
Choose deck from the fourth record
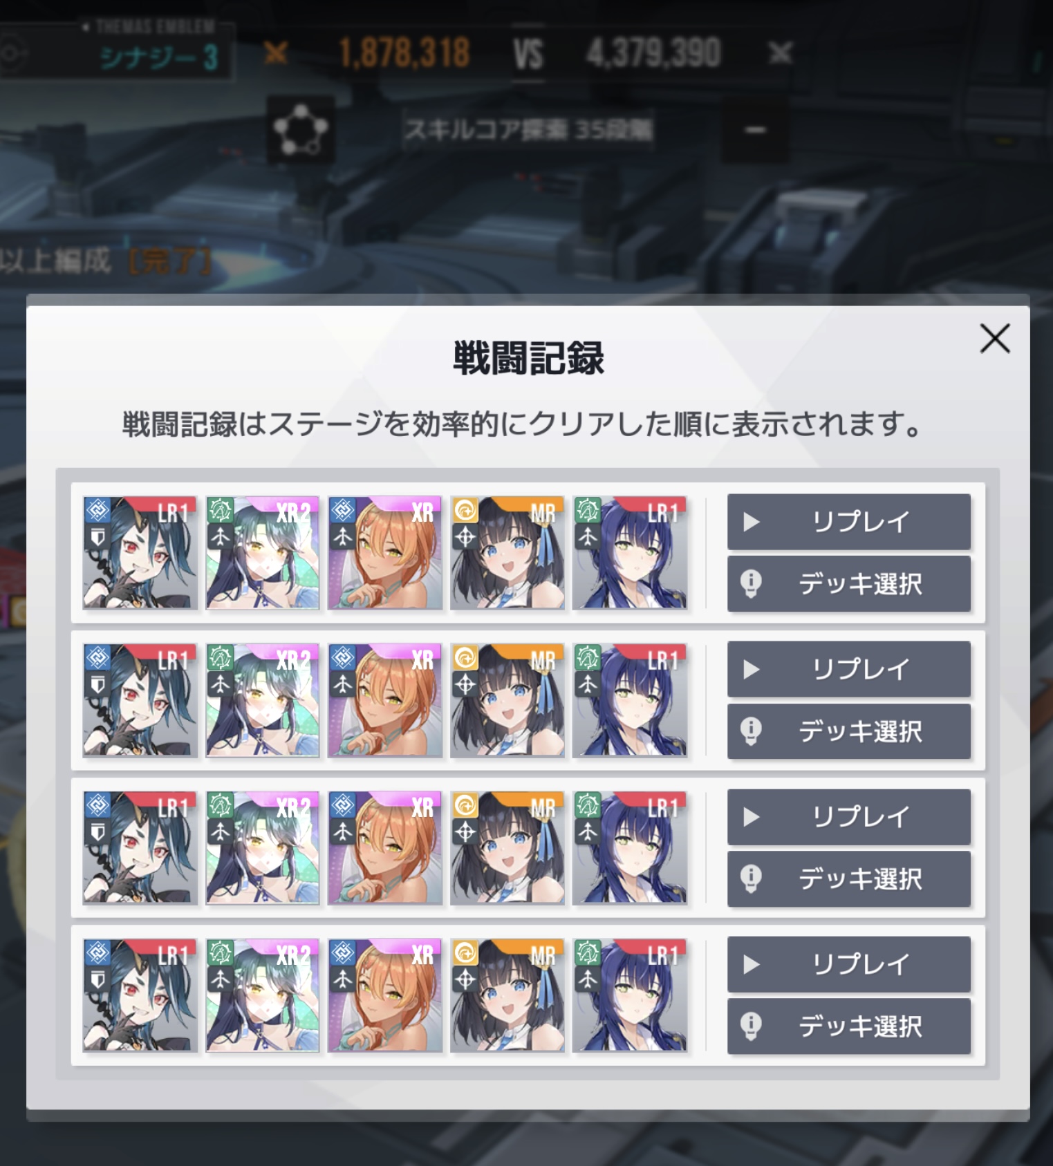(x=848, y=1026)
